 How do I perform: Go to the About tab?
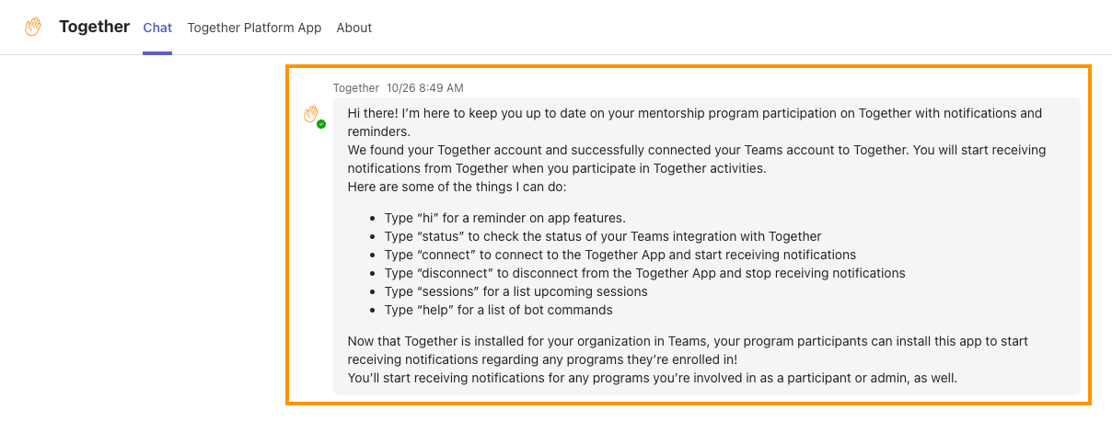pos(354,28)
